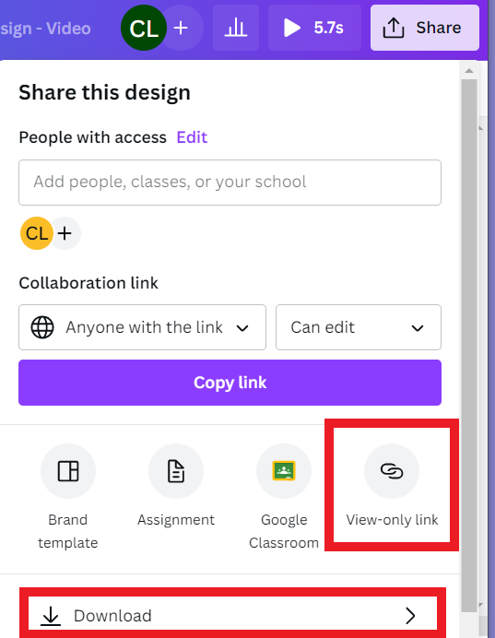Click the purple Copy link button
495x638 pixels.
[x=230, y=383]
